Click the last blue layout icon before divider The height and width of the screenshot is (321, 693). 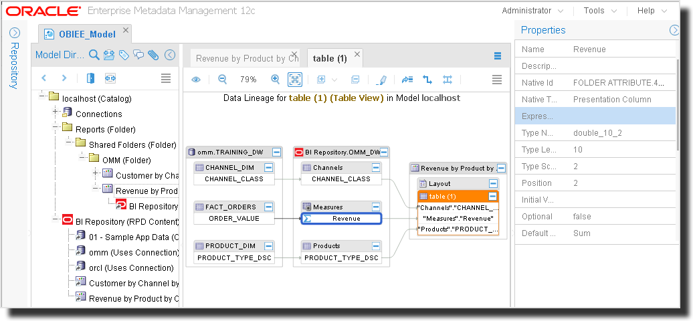click(x=448, y=80)
